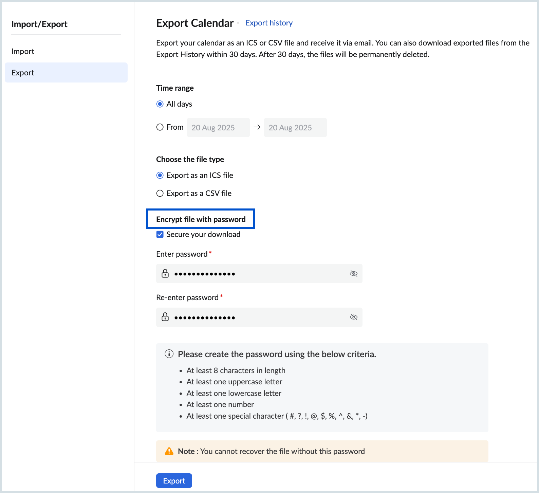Choose Export as an ICS file

[160, 175]
